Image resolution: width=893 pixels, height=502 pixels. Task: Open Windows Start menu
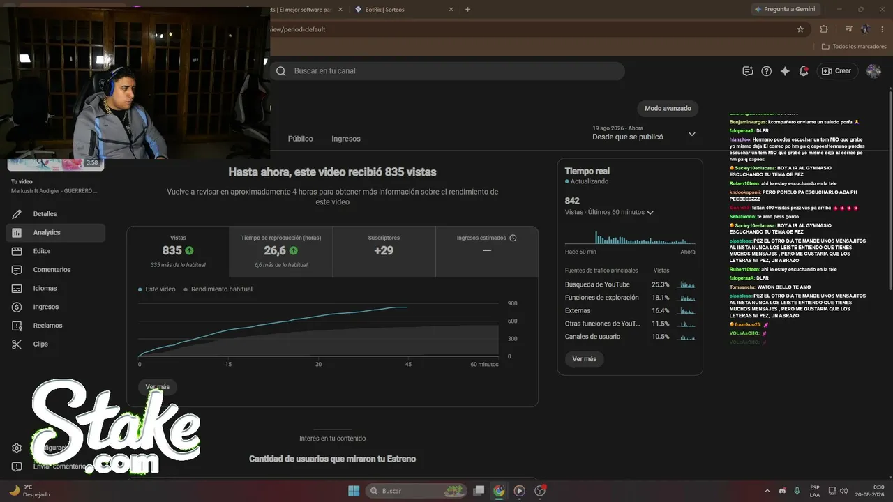click(x=354, y=491)
